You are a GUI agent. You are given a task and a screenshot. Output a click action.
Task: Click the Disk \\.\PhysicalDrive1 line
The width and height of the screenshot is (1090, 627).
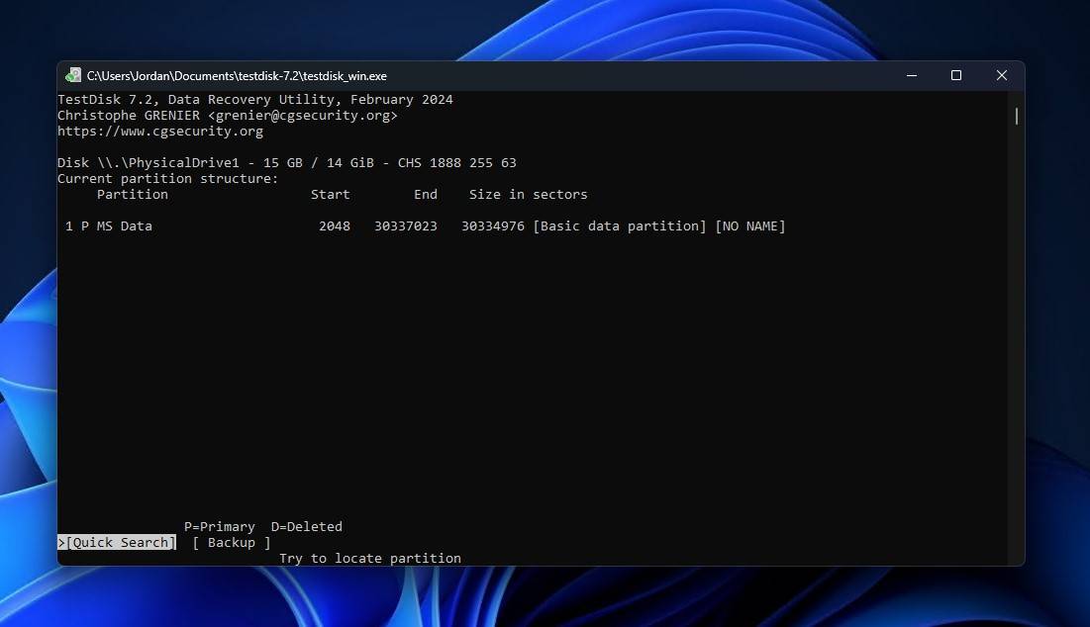pos(287,162)
